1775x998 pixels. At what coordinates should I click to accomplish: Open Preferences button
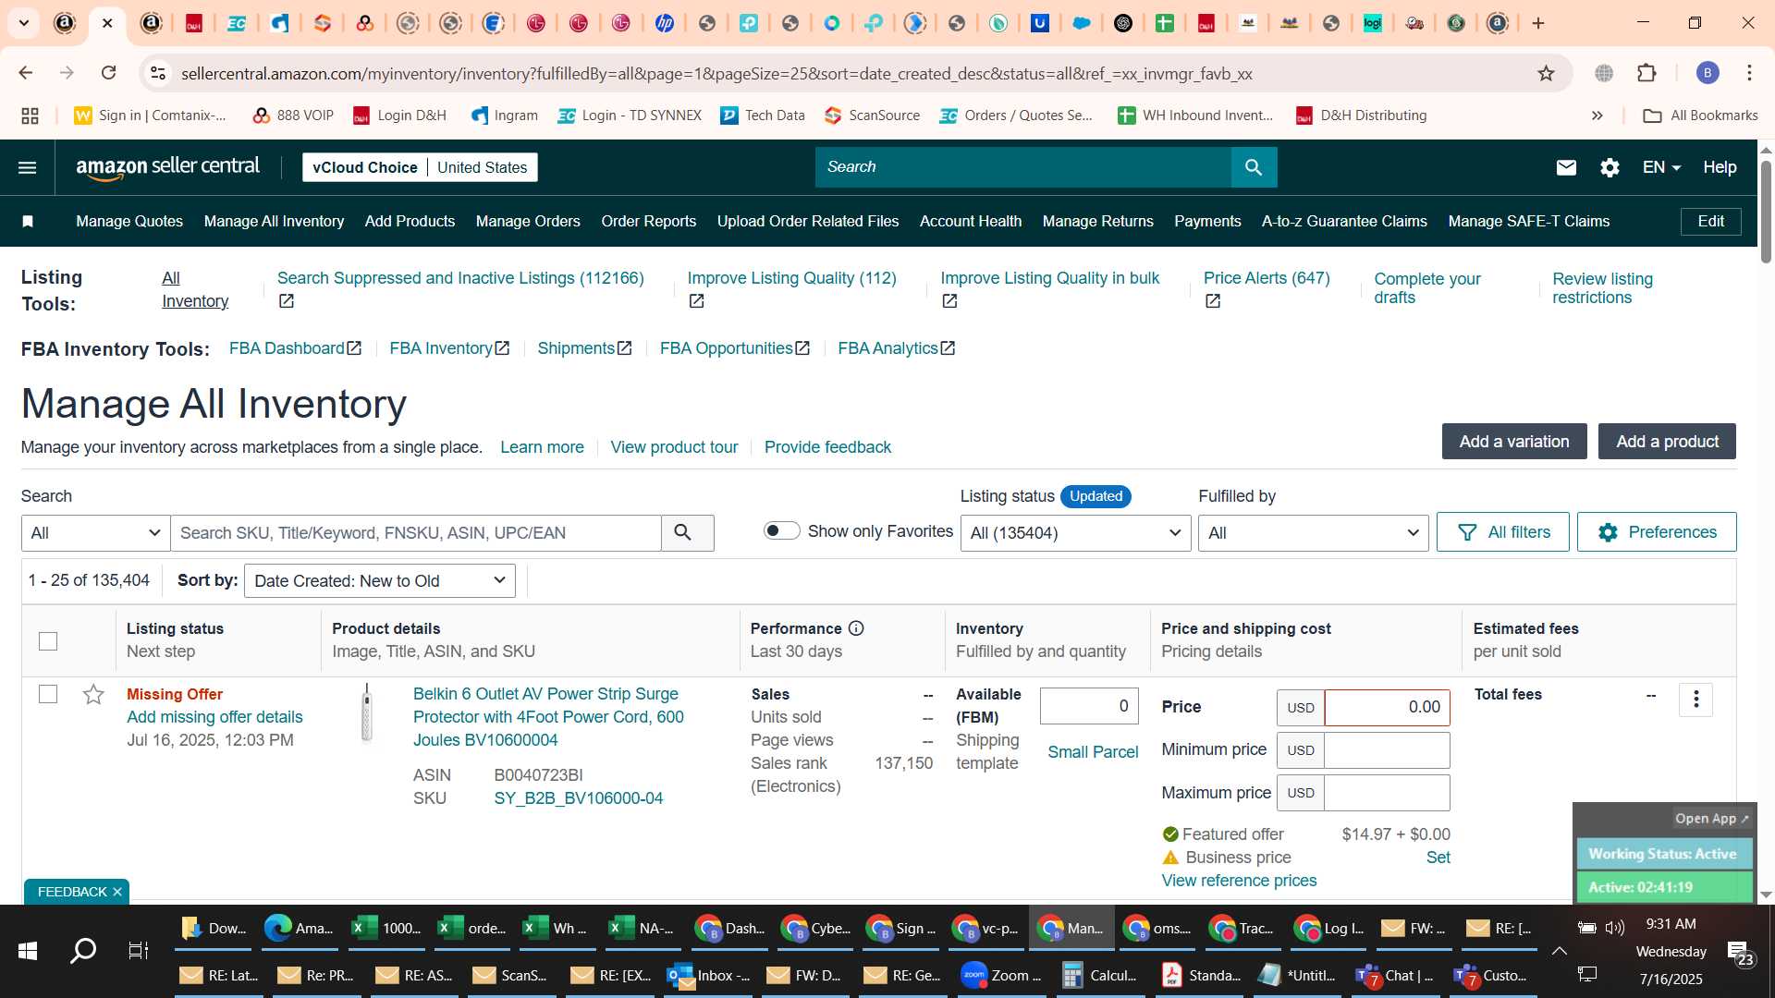(x=1657, y=532)
